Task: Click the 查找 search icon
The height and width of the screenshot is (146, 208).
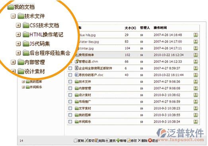Action: coord(108,140)
